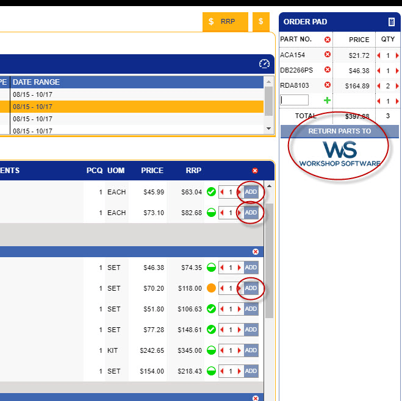Remove DB2266PS from order pad
Screen dimensions: 402x401
click(328, 69)
